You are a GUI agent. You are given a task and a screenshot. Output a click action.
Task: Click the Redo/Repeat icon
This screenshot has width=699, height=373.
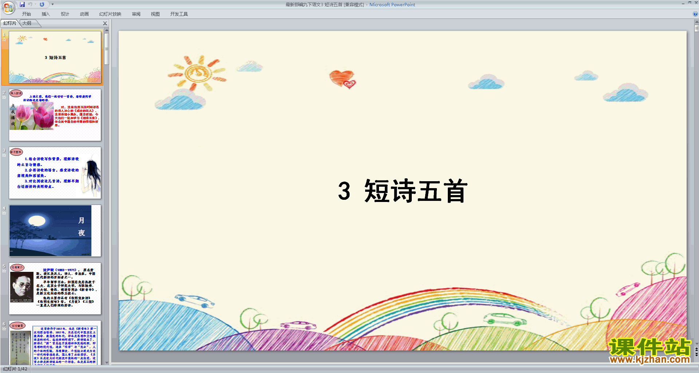coord(42,4)
